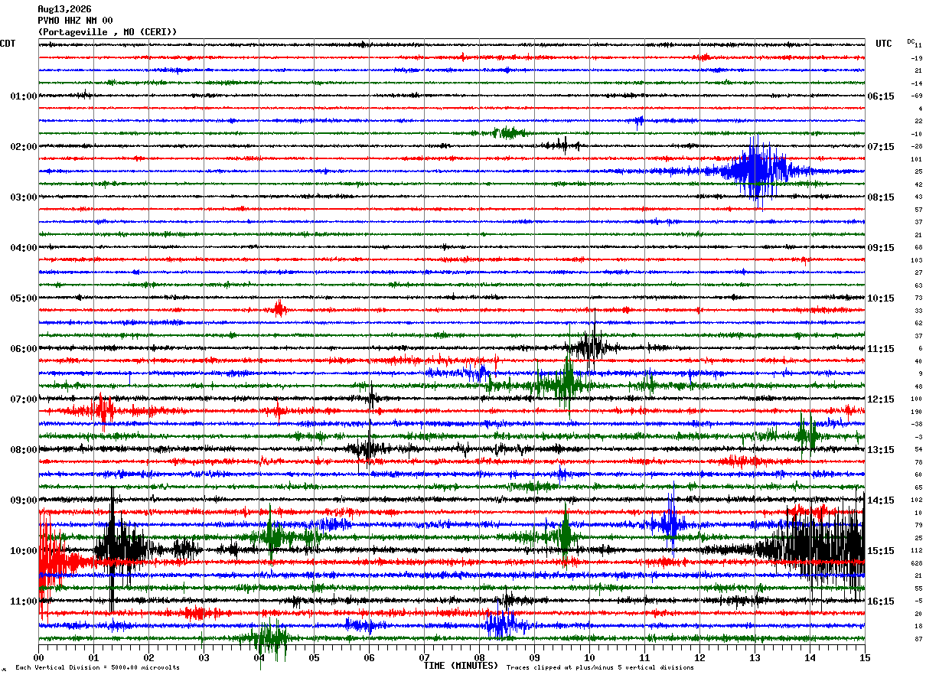
Task: Click the CDT timezone label
Action: click(x=8, y=44)
